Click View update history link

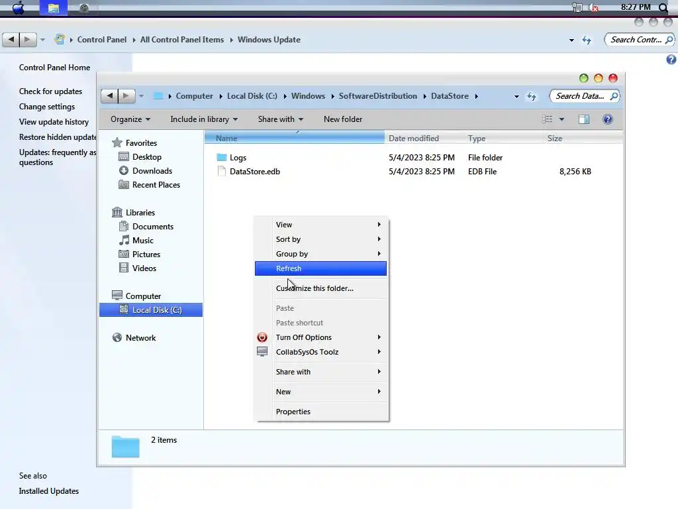(54, 122)
